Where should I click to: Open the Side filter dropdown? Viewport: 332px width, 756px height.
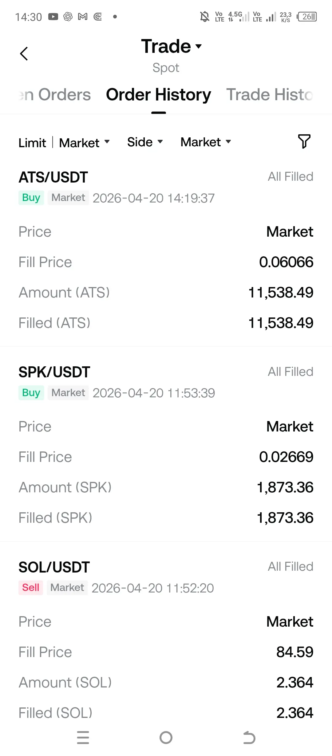pos(145,142)
